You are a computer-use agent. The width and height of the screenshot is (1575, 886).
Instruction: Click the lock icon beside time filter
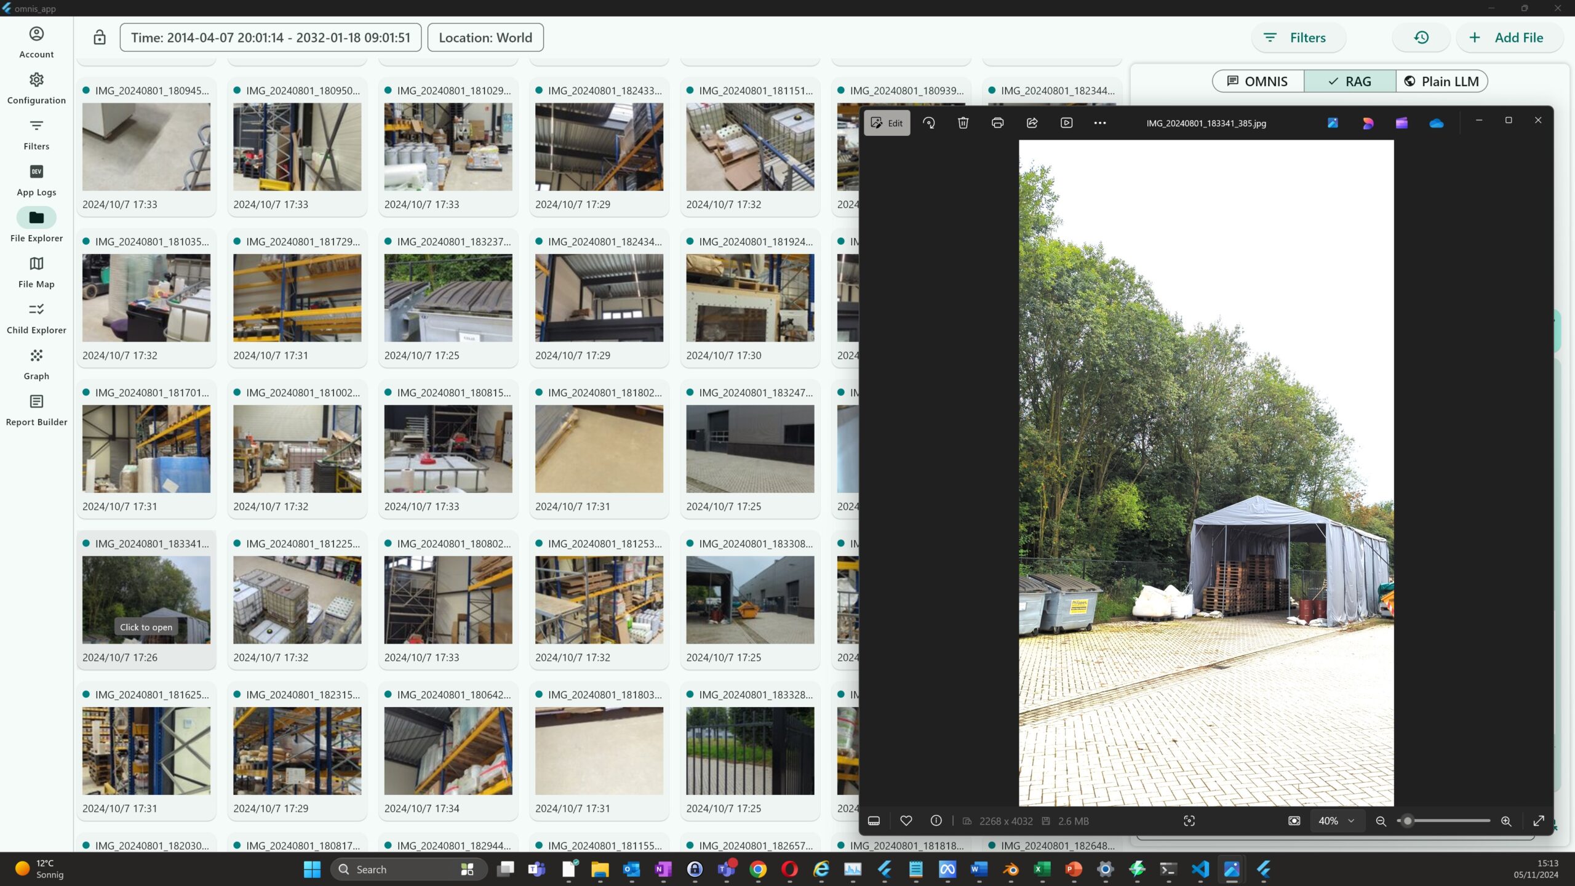coord(100,38)
